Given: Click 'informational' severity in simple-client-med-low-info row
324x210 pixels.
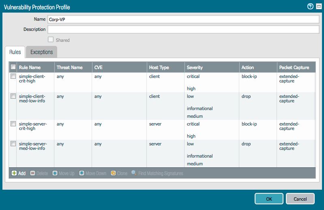Looking at the screenshot, I should 200,108.
